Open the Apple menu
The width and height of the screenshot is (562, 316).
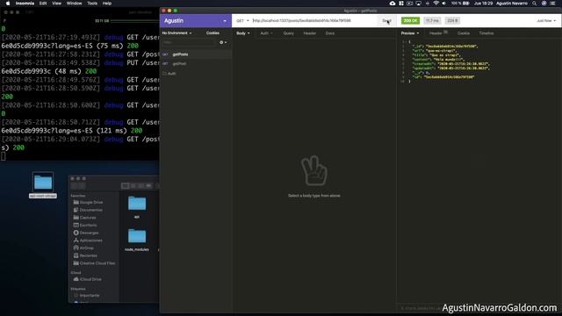pos(8,4)
